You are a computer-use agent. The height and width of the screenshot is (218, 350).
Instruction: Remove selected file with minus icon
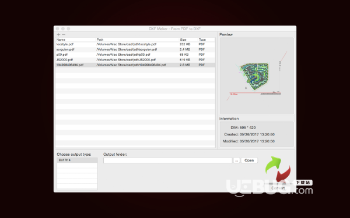coord(64,34)
